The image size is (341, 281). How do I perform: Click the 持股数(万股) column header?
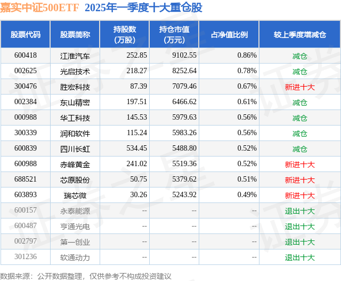click(x=125, y=34)
